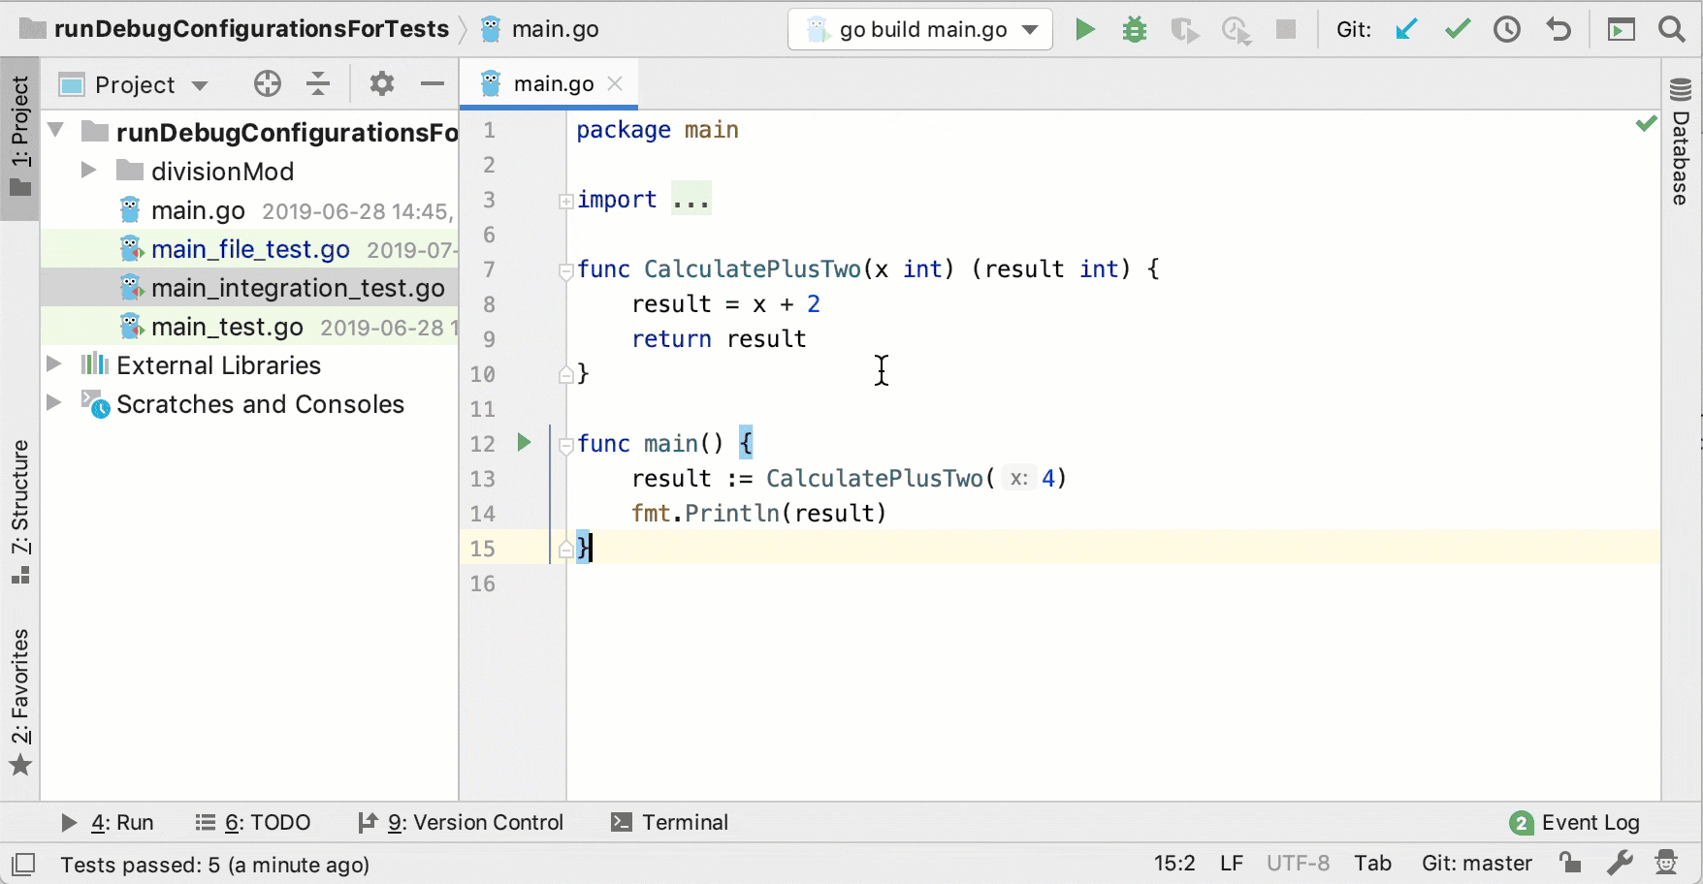Open the run configurations dropdown
Image resolution: width=1703 pixels, height=884 pixels.
tap(1029, 29)
